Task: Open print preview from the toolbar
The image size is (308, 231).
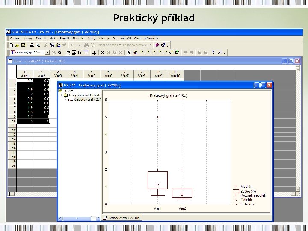Action: point(38,45)
